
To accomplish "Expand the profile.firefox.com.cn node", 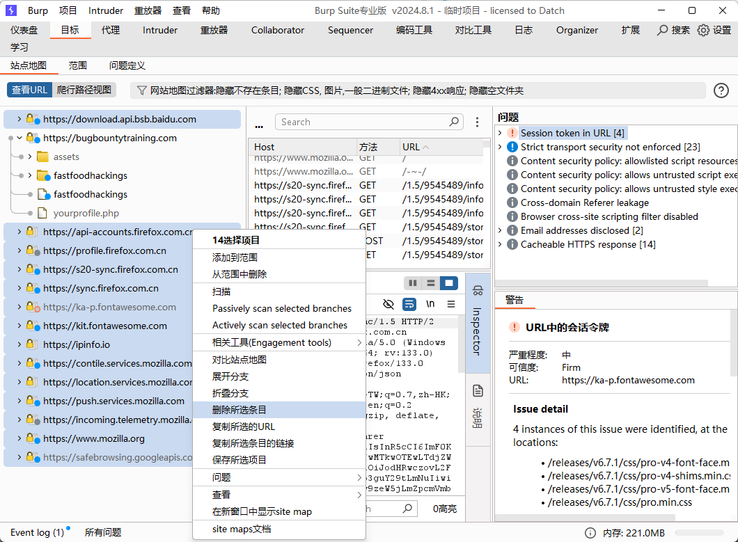I will click(19, 250).
